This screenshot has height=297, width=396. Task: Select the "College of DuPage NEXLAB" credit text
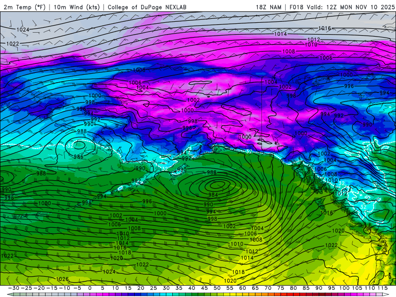147,7
